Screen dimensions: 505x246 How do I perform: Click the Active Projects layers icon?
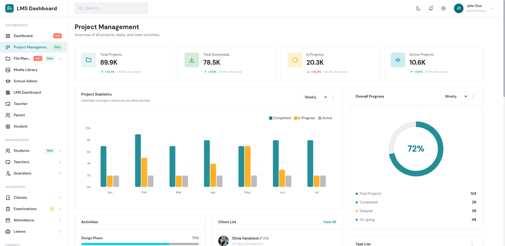point(398,60)
